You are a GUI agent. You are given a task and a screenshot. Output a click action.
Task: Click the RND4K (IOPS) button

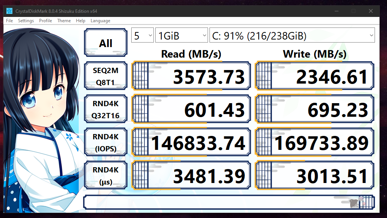(106, 142)
